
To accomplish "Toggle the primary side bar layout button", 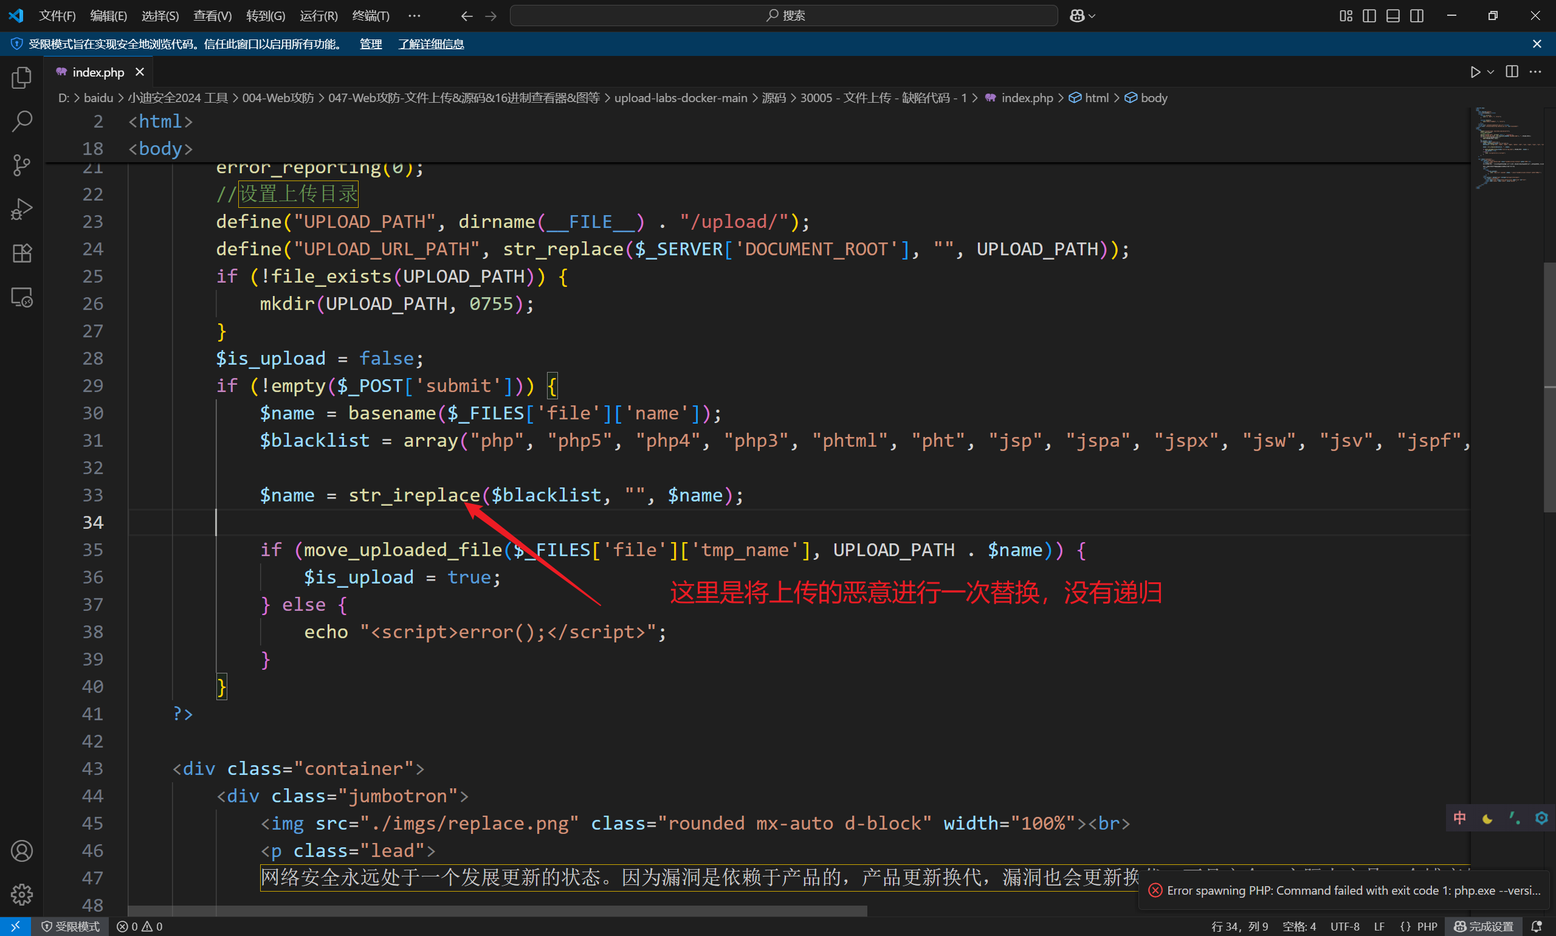I will pos(1369,16).
